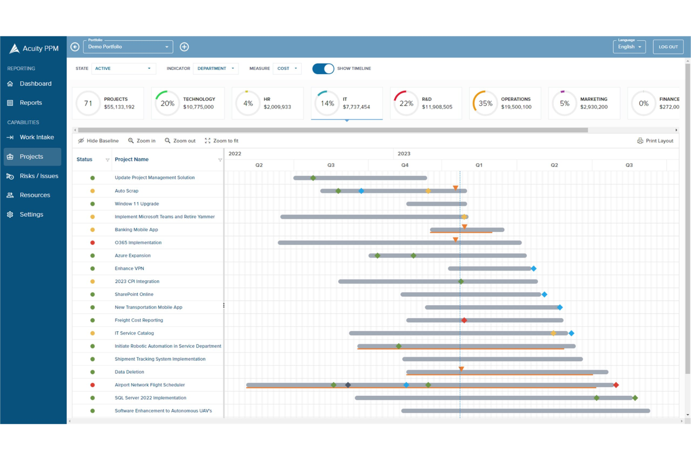This screenshot has width=691, height=460.
Task: Open the Language English dropdown
Action: click(x=629, y=47)
